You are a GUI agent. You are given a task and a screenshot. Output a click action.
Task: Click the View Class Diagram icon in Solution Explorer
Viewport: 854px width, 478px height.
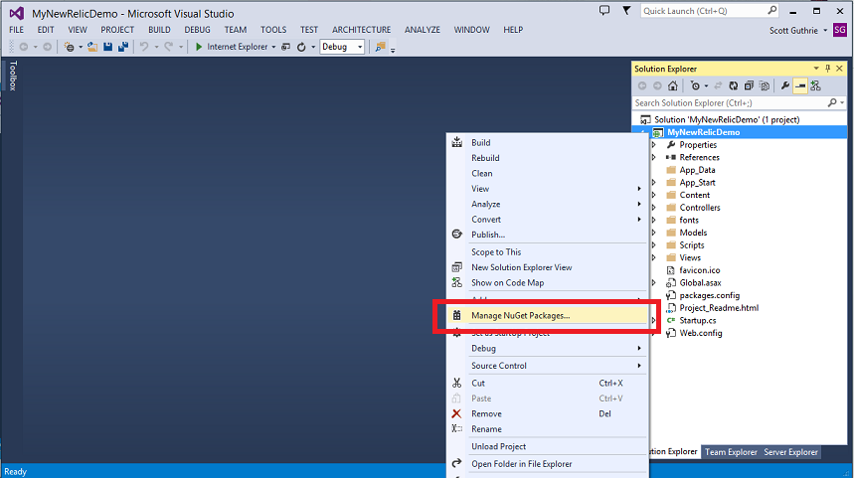coord(815,86)
